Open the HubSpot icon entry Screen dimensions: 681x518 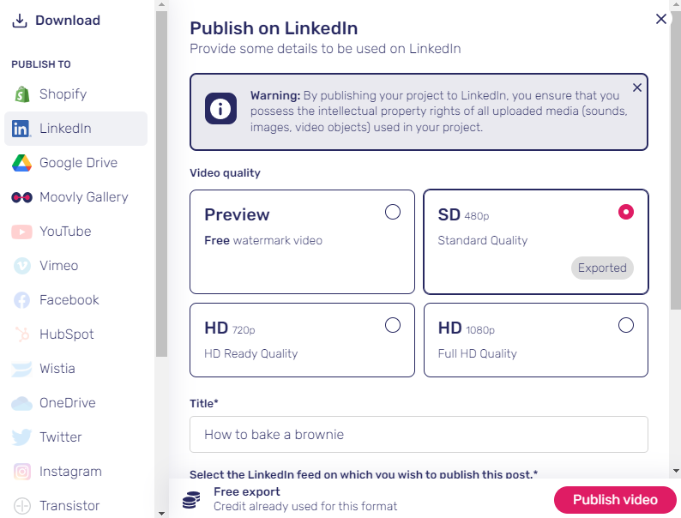point(21,334)
